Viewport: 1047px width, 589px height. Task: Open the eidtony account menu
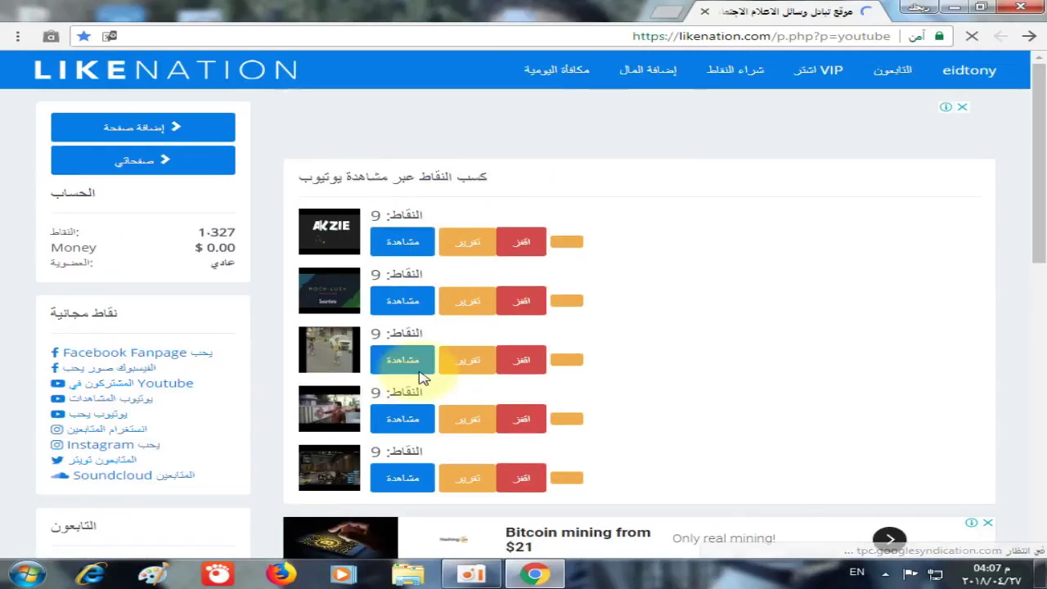point(969,70)
